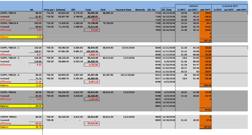Select the MEWAH header cell
The width and height of the screenshot is (252, 135).
pos(193,6)
